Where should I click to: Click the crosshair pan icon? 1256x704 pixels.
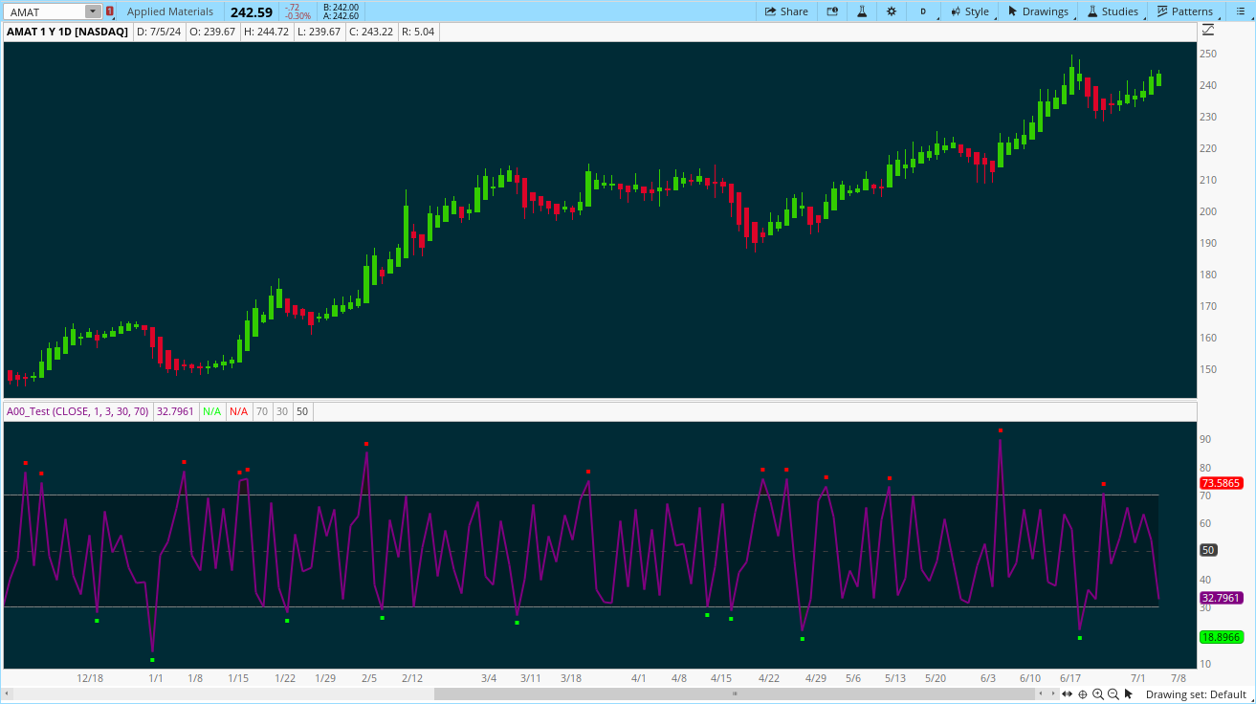click(x=1082, y=694)
